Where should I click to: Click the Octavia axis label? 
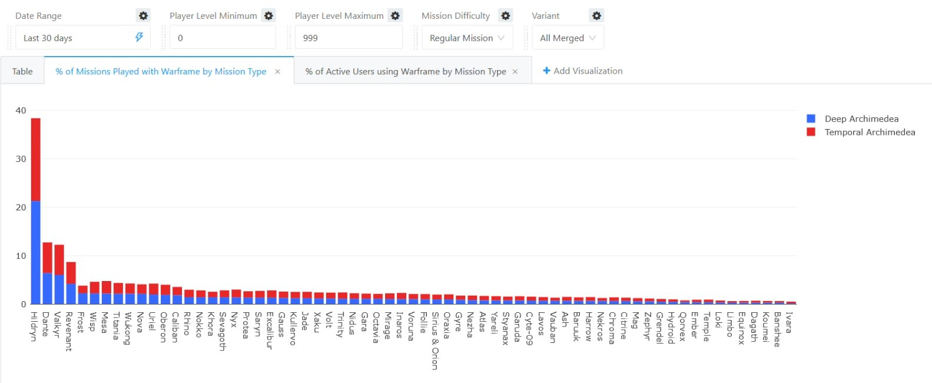point(376,327)
